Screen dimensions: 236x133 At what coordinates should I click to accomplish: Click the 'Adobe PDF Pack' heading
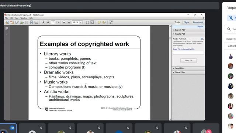(x=180, y=39)
